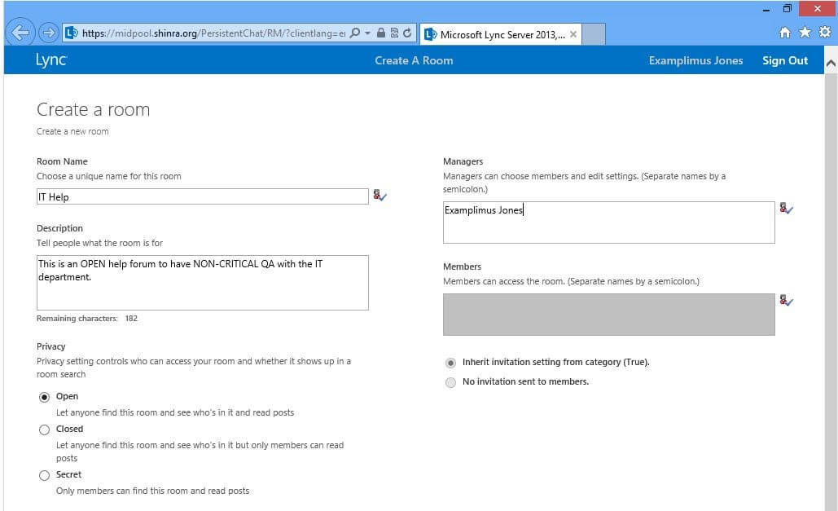Click the 'Create a room' page heading

(x=94, y=110)
